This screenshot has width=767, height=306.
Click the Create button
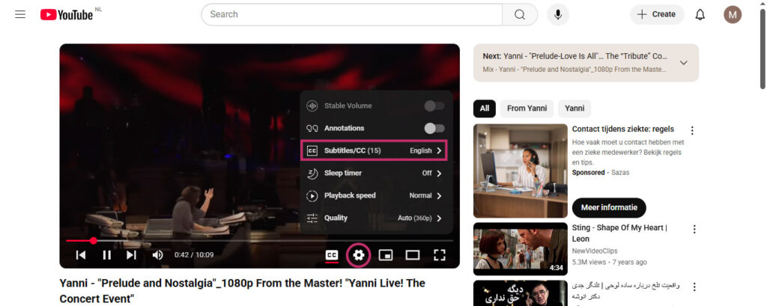click(656, 14)
